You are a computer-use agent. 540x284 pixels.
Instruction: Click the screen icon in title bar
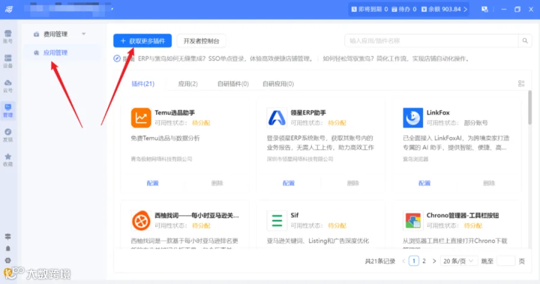click(x=485, y=9)
